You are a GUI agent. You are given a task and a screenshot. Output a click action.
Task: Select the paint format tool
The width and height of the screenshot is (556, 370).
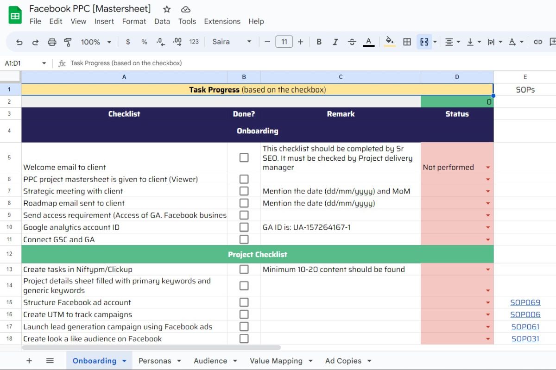(x=68, y=42)
